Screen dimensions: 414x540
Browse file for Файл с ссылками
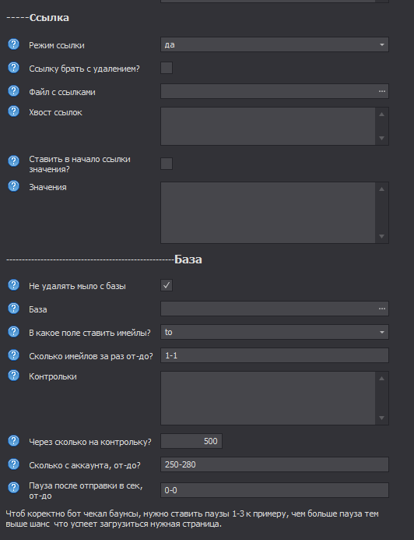(381, 91)
